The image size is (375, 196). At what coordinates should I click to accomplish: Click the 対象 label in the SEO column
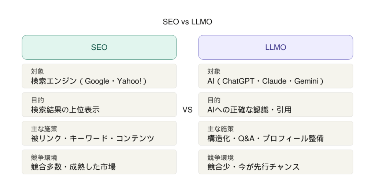coord(38,72)
